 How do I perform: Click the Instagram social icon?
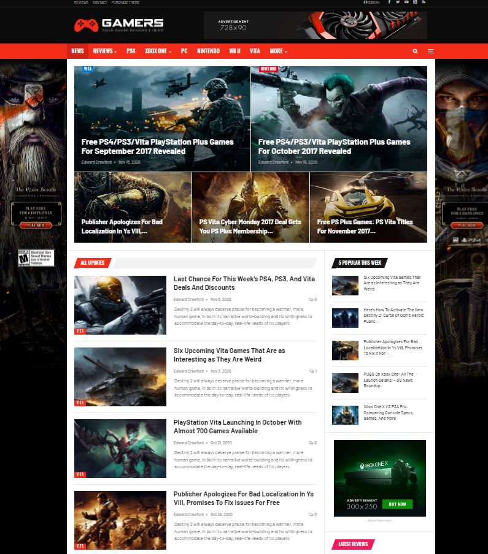tap(415, 2)
